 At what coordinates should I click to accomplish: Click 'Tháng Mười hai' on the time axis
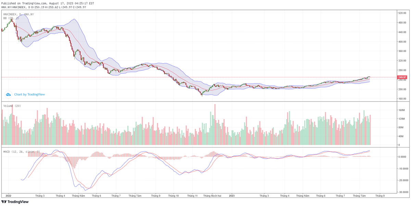pyautogui.click(x=212, y=196)
